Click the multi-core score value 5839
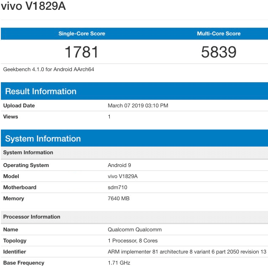 pyautogui.click(x=219, y=52)
